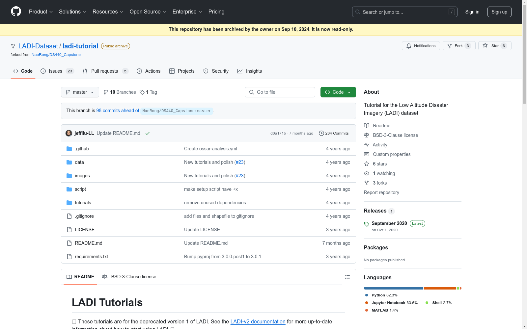Screen dimensions: 527x329
Task: Click the MATLAB 1.4% language entry
Action: (382, 310)
